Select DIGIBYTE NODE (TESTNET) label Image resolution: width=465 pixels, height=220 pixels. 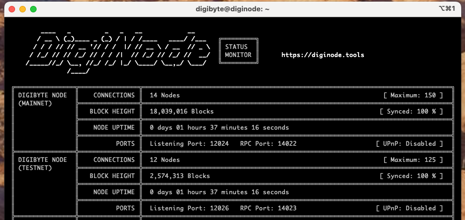(x=42, y=164)
